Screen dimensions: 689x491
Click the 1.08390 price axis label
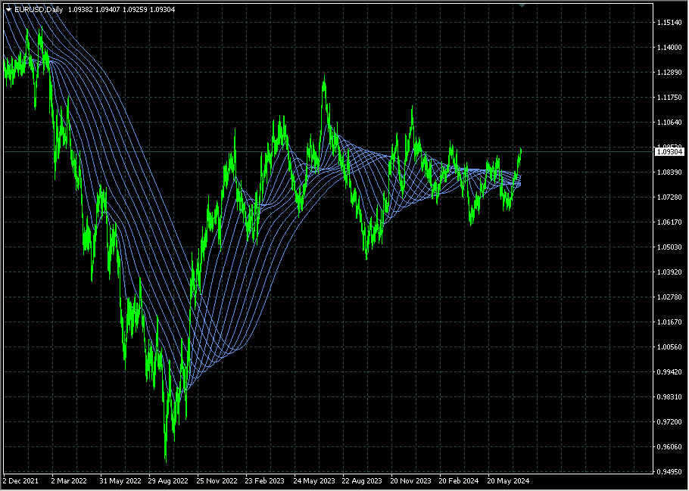pyautogui.click(x=669, y=172)
